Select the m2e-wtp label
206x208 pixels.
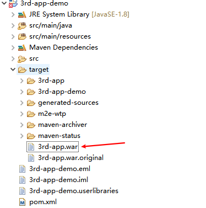pos(52,114)
